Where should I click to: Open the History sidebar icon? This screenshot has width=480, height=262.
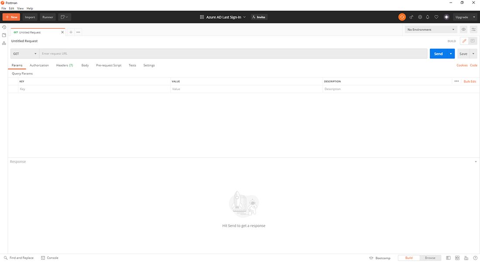4,27
